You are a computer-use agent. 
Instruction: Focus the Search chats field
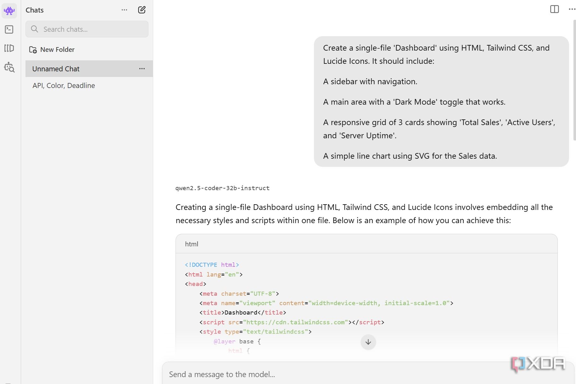pos(87,29)
